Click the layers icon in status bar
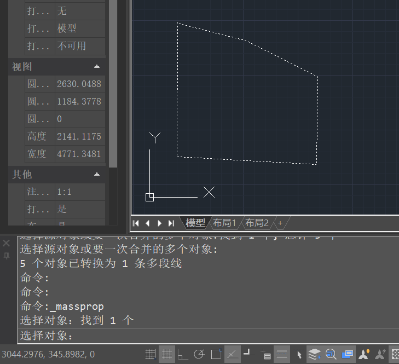This screenshot has height=364, width=399. point(314,354)
